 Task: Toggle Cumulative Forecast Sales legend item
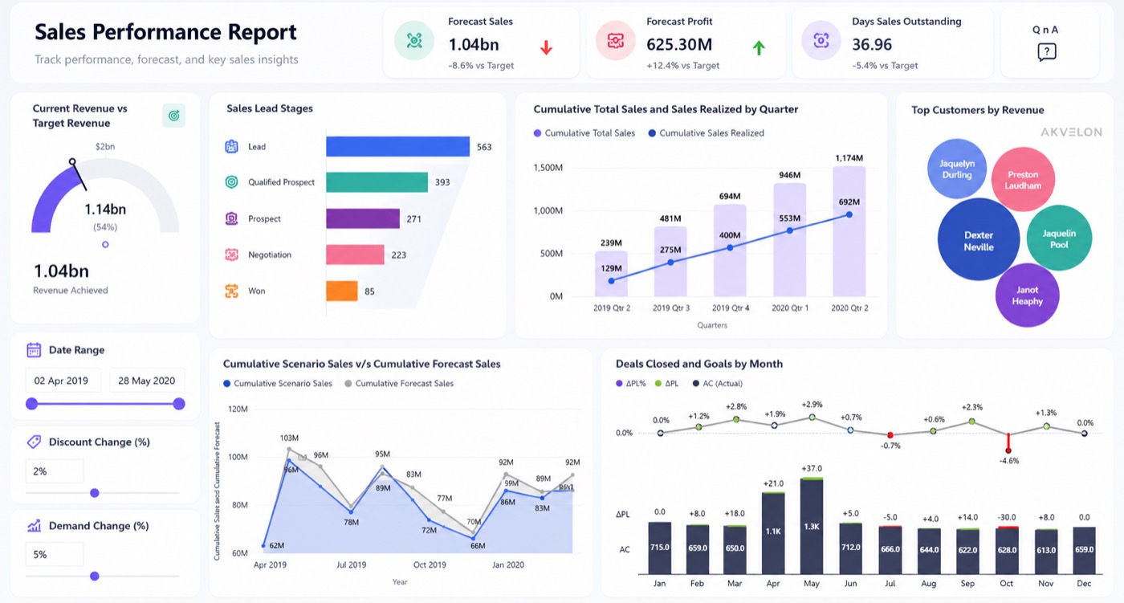point(399,384)
